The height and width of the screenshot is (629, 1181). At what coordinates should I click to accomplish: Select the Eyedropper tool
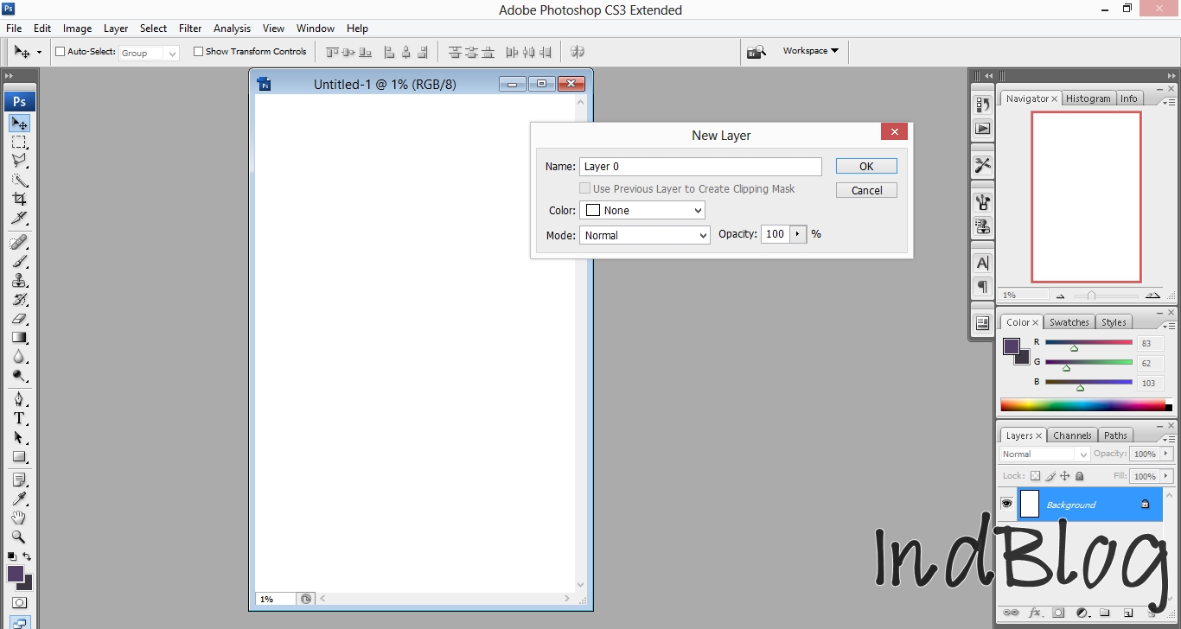pyautogui.click(x=19, y=499)
